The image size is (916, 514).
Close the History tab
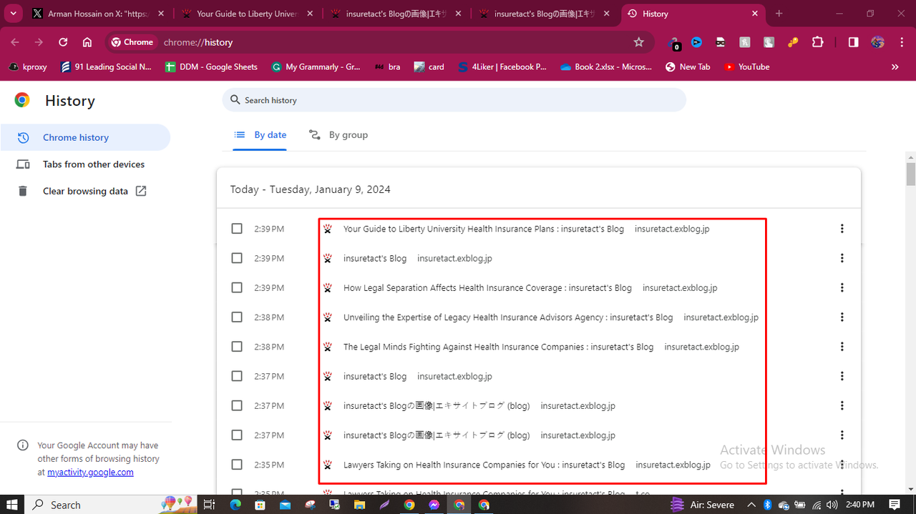[754, 14]
